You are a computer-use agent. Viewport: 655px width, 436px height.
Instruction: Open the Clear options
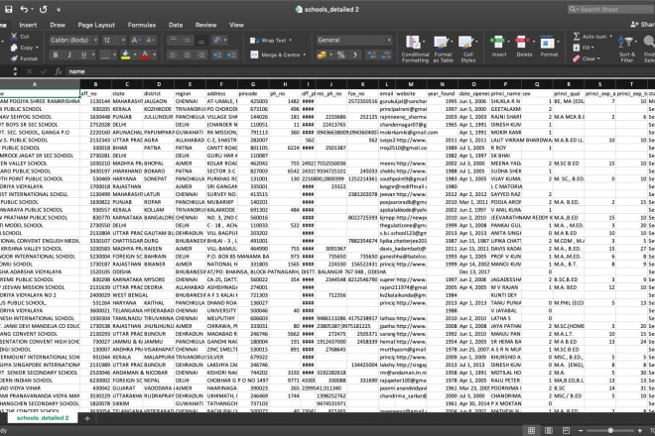point(587,58)
